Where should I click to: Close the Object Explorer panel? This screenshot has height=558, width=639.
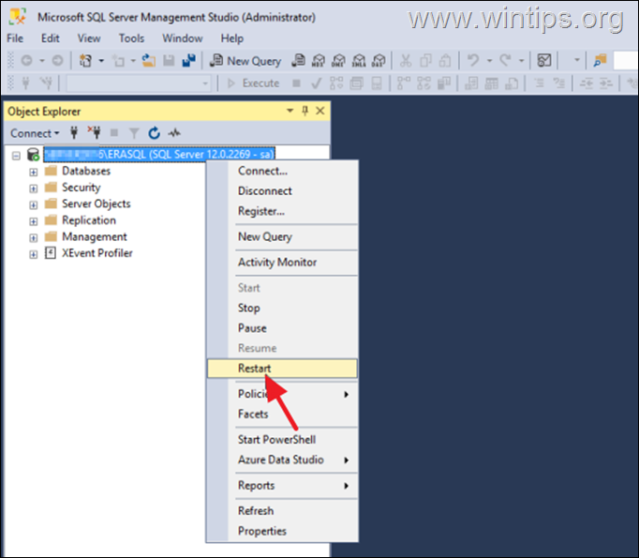pyautogui.click(x=320, y=111)
